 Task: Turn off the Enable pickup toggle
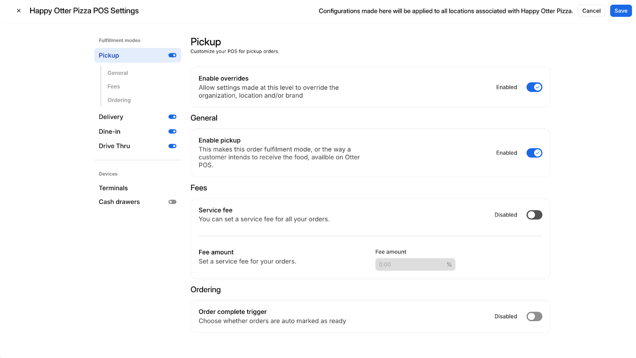(x=534, y=153)
